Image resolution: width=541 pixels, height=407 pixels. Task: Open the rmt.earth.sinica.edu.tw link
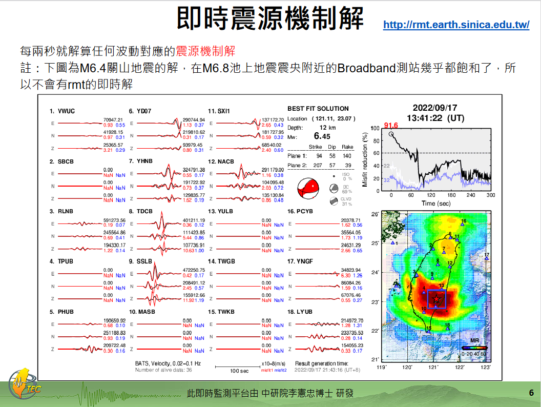456,25
